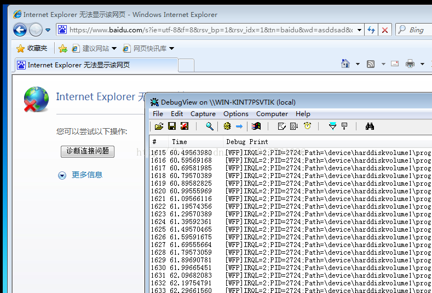Image resolution: width=432 pixels, height=293 pixels.
Task: Expand the Home button dropdown arrow
Action: [358, 64]
